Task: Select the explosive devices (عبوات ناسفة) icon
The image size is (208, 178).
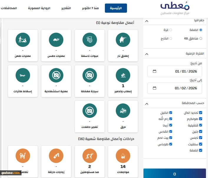Action: (89, 39)
